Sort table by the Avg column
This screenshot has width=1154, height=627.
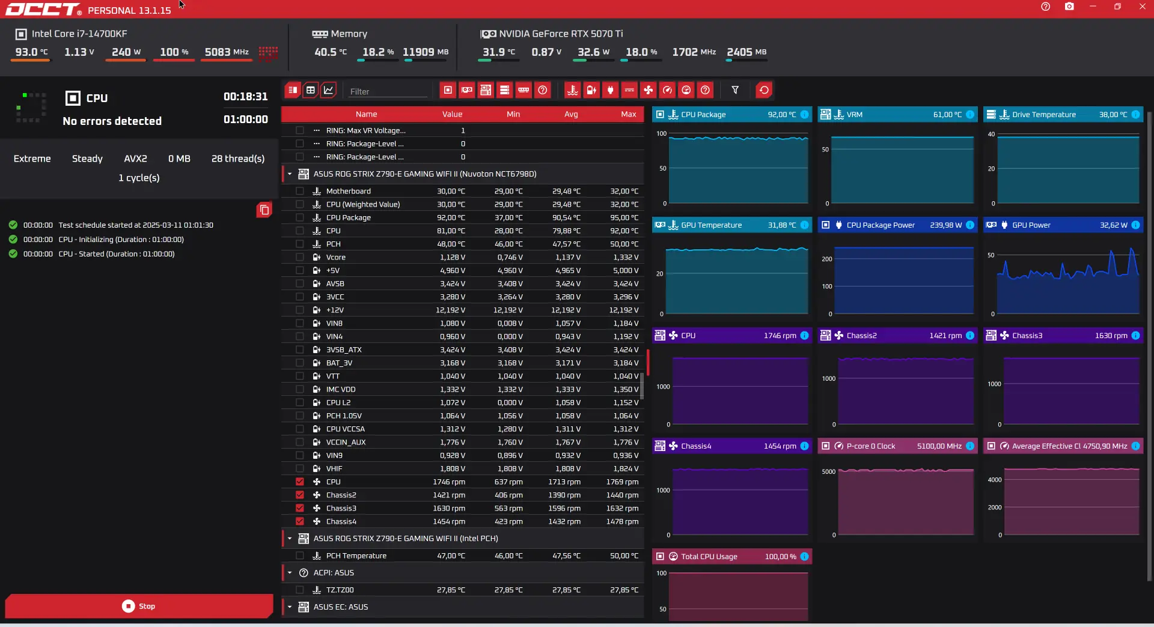click(571, 114)
